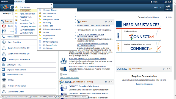
Task: Open Portal Administration menu folder
Action: (x=28, y=14)
